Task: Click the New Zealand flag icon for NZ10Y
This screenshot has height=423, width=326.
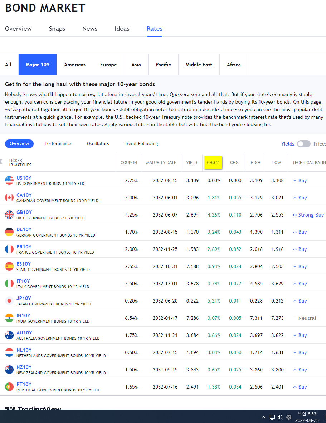Action: [x=9, y=370]
